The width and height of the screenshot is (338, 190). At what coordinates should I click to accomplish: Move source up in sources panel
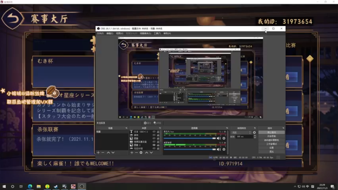point(147,152)
